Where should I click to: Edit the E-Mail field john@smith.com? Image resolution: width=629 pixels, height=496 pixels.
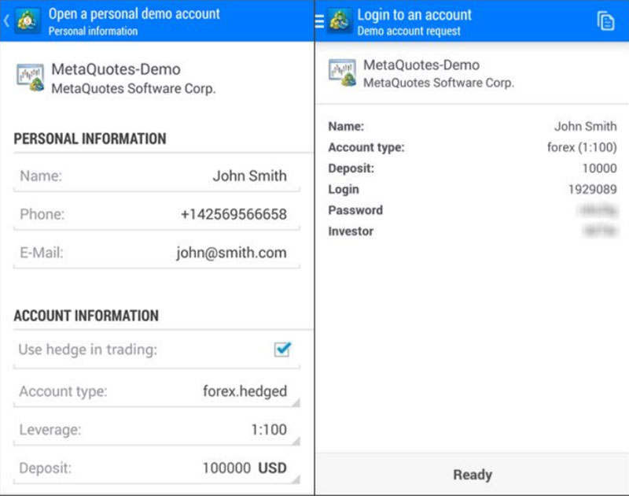tap(156, 253)
